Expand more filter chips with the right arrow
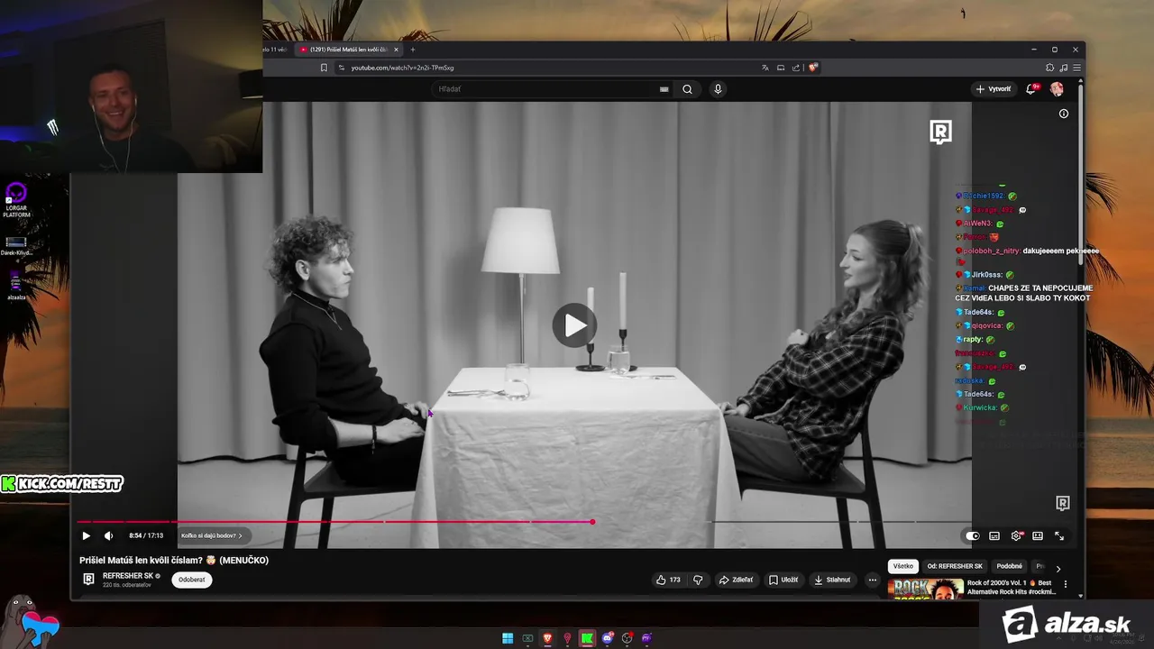The image size is (1154, 649). pyautogui.click(x=1058, y=568)
